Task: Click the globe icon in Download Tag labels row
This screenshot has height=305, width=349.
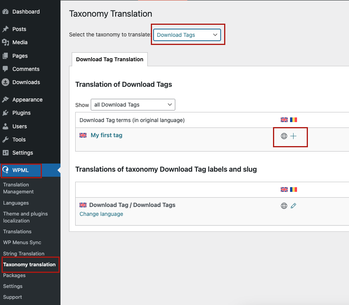Action: click(284, 206)
